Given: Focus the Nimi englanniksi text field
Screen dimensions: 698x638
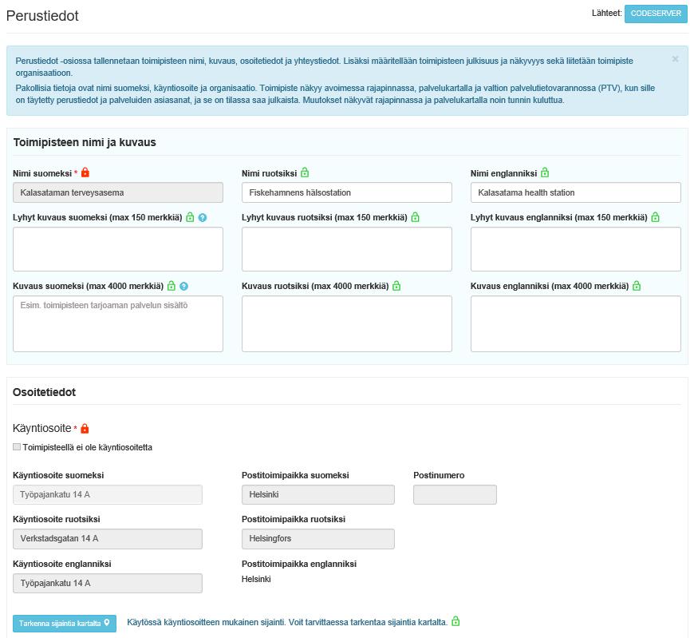Looking at the screenshot, I should 576,192.
